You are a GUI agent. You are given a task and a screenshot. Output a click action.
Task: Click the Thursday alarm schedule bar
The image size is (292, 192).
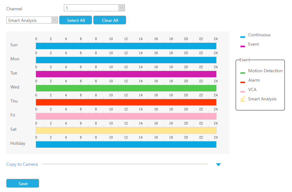[126, 102]
